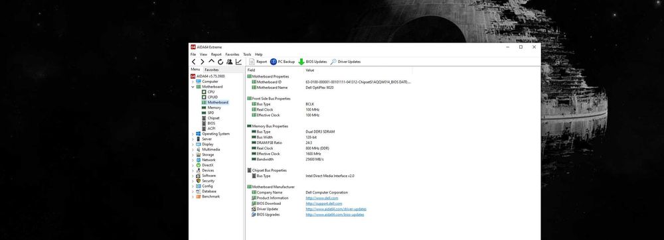Open the Help menu

pyautogui.click(x=259, y=54)
